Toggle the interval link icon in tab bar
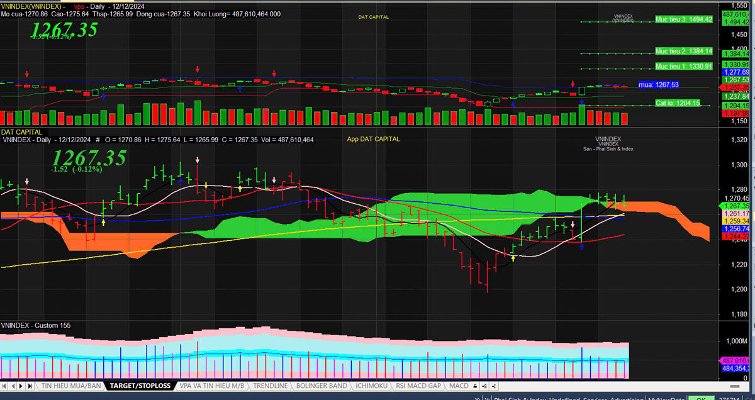Image resolution: width=755 pixels, height=400 pixels. tap(494, 386)
